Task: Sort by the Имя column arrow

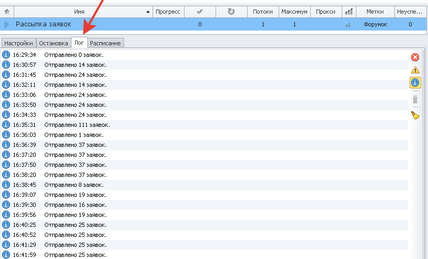Action: click(148, 12)
